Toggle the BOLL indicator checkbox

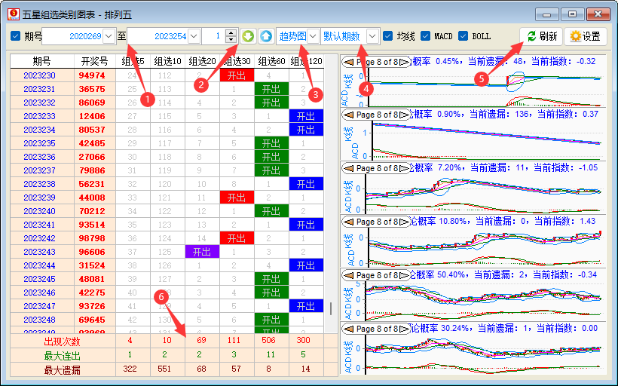[463, 36]
